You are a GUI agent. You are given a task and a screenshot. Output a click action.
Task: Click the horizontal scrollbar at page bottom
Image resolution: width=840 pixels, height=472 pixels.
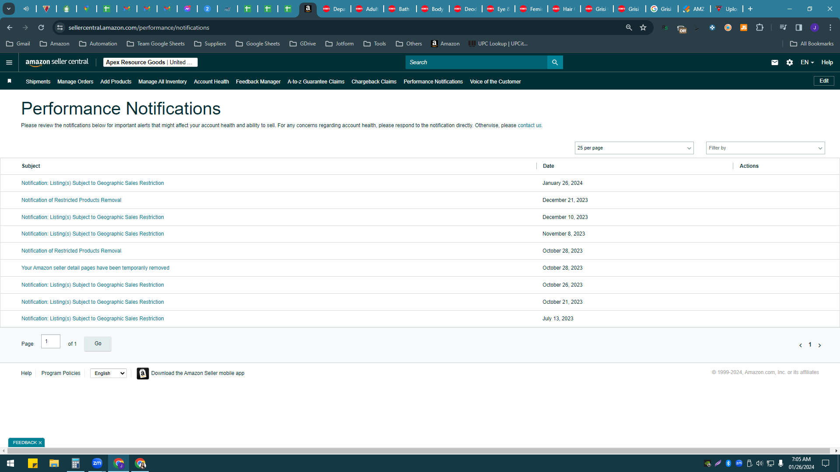tap(418, 451)
